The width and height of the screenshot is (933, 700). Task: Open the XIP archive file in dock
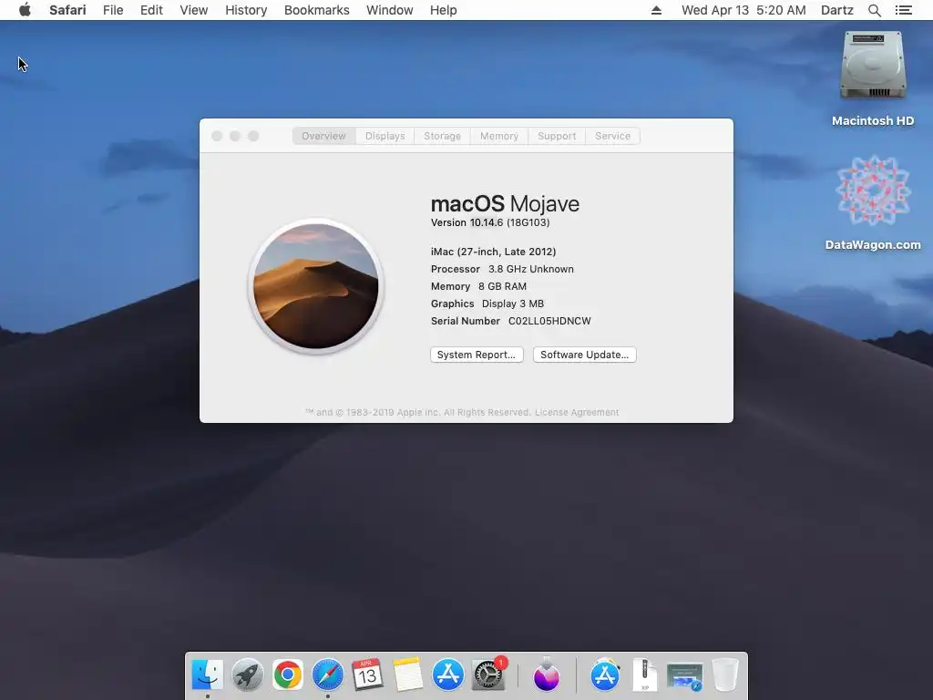pos(644,674)
